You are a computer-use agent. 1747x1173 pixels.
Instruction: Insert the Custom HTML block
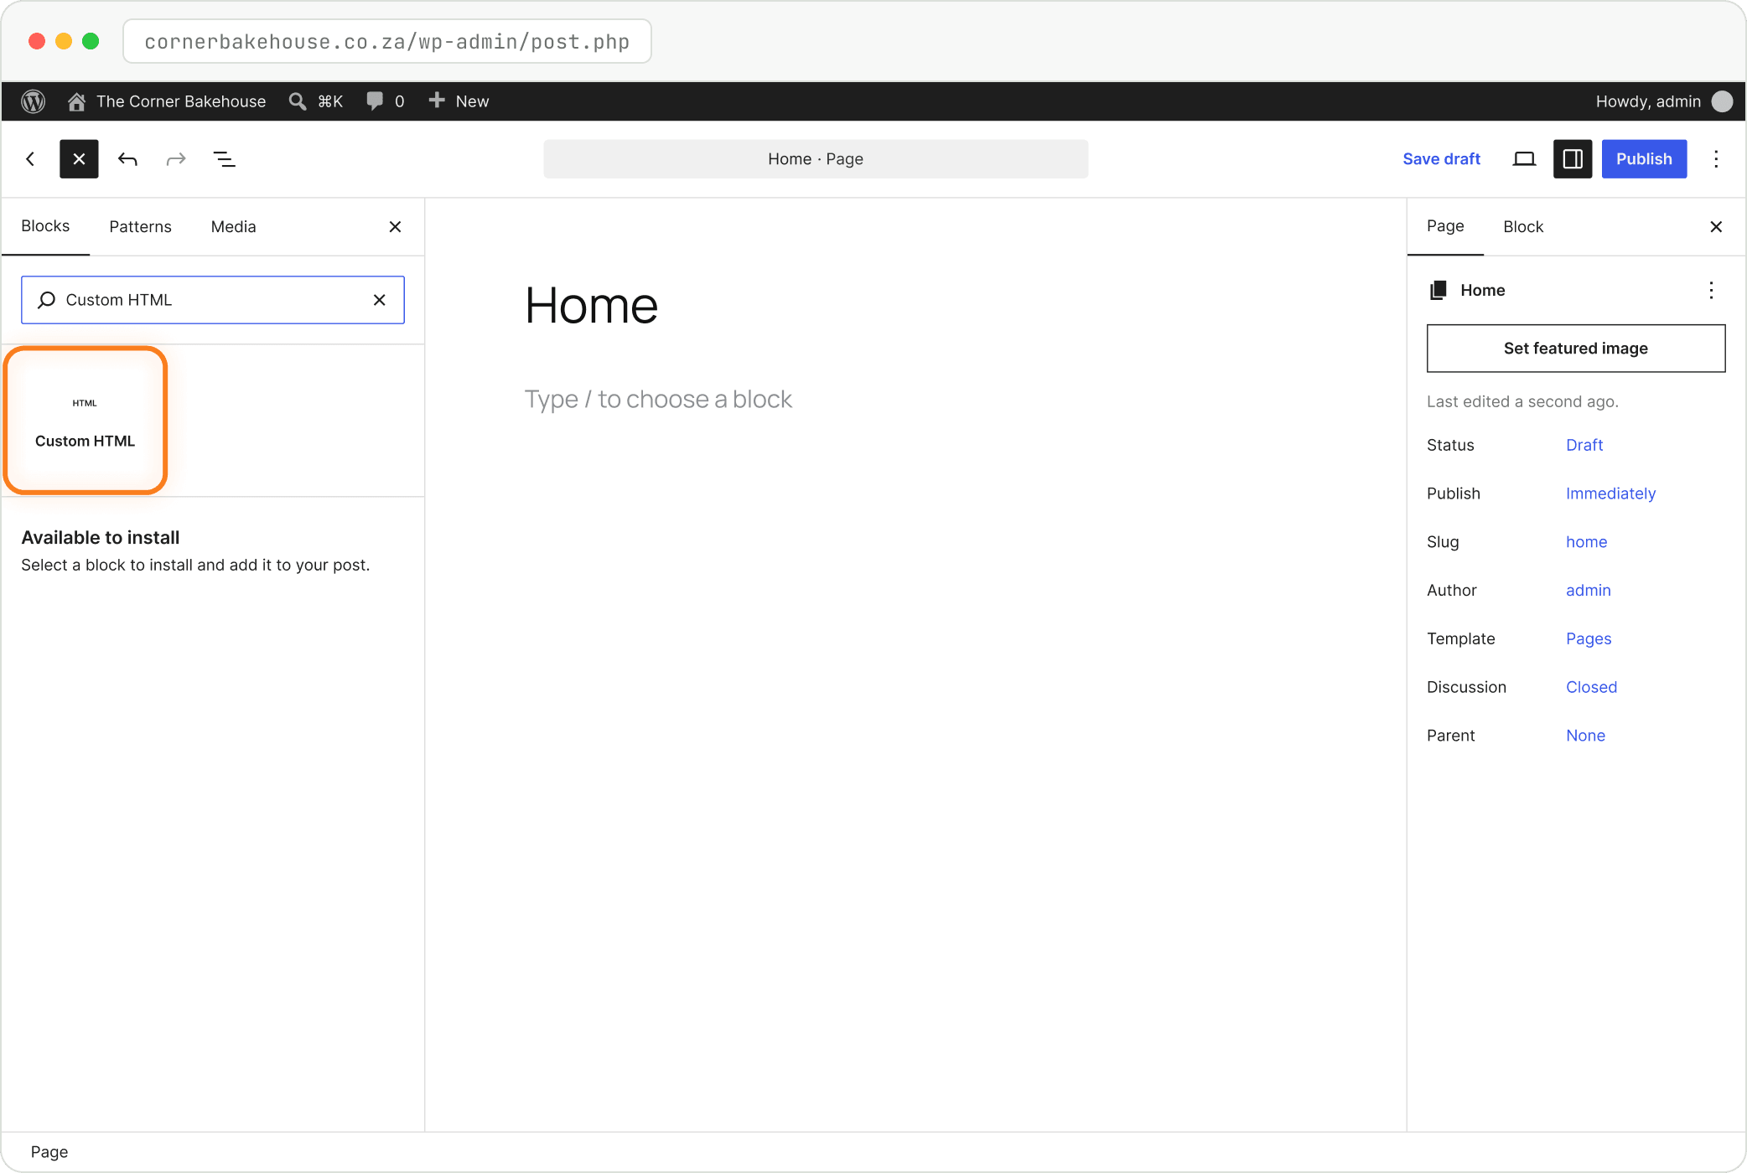point(85,421)
